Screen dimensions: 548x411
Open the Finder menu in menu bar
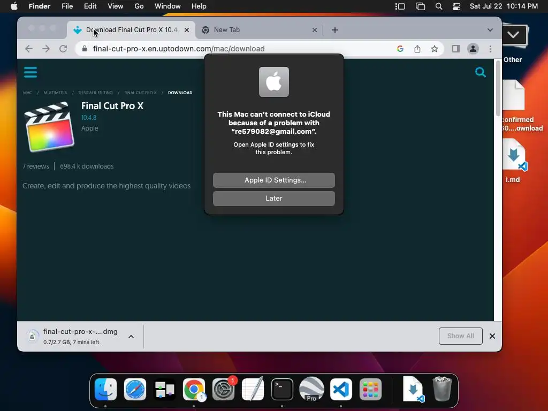[39, 6]
